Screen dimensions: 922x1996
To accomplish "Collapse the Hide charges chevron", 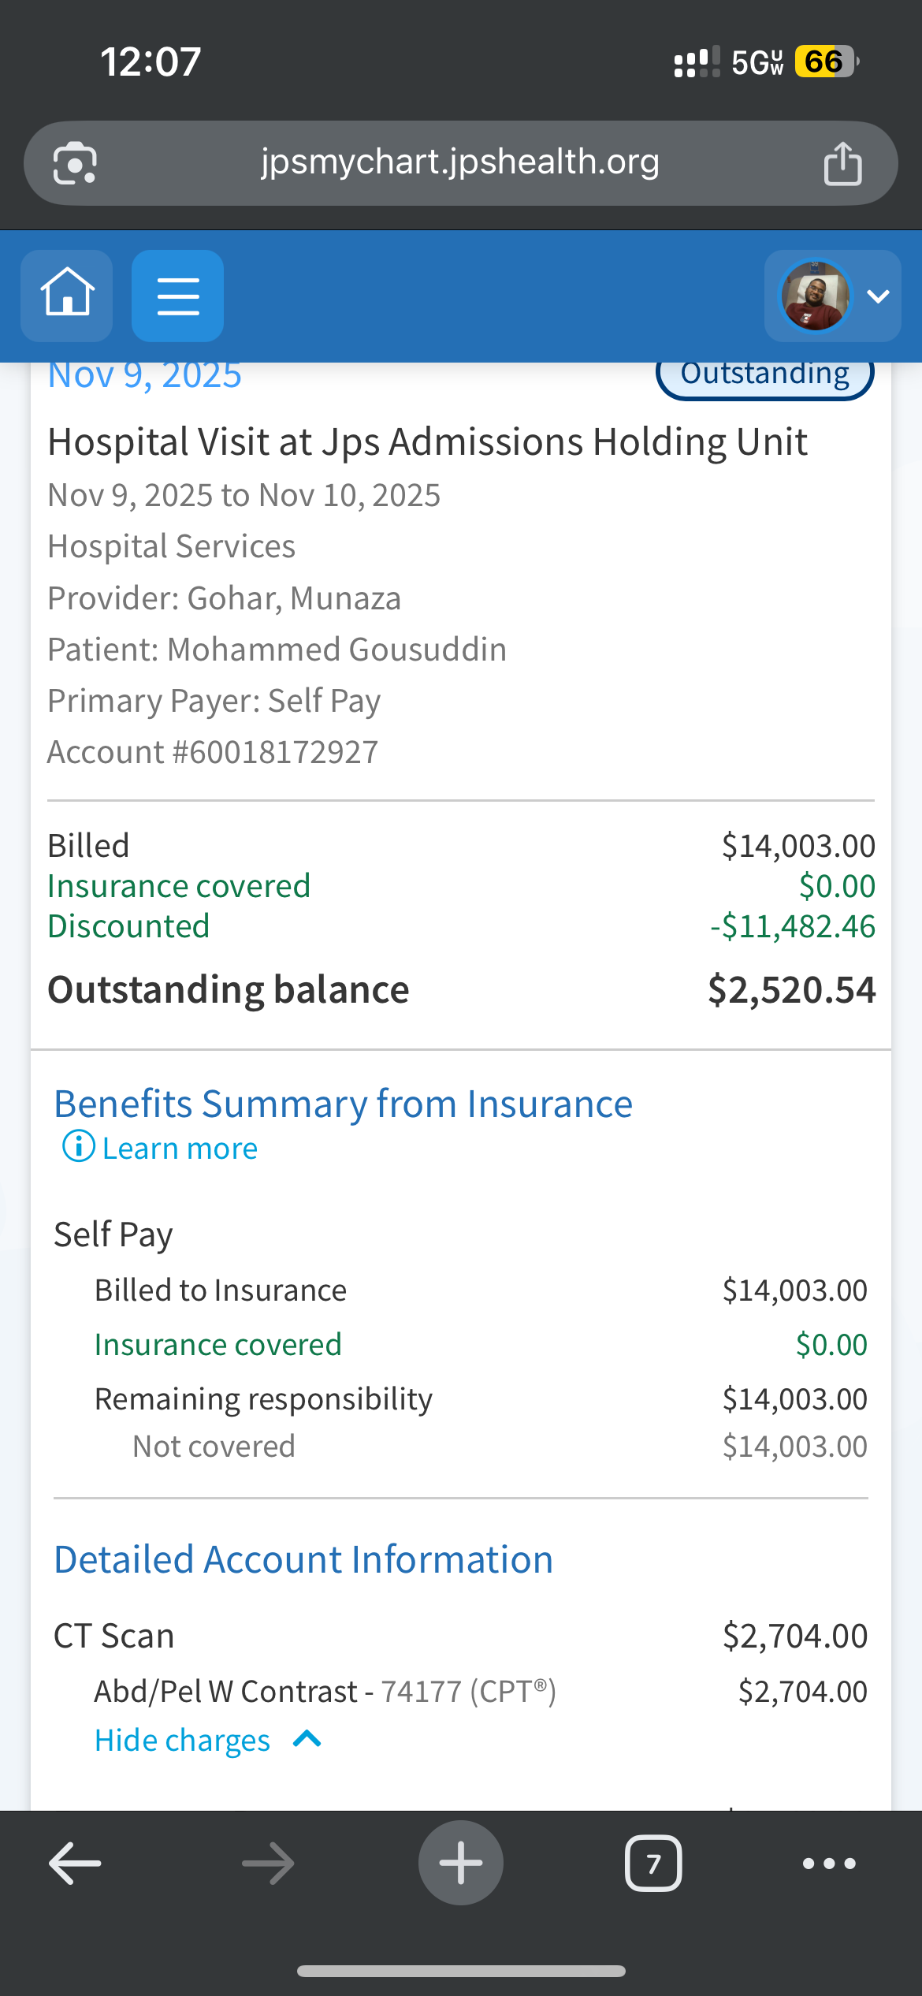I will pos(307,1739).
